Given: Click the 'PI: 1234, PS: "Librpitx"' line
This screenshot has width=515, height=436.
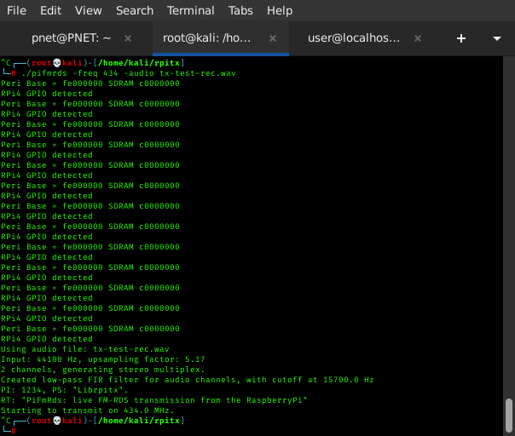Looking at the screenshot, I should click(65, 390).
